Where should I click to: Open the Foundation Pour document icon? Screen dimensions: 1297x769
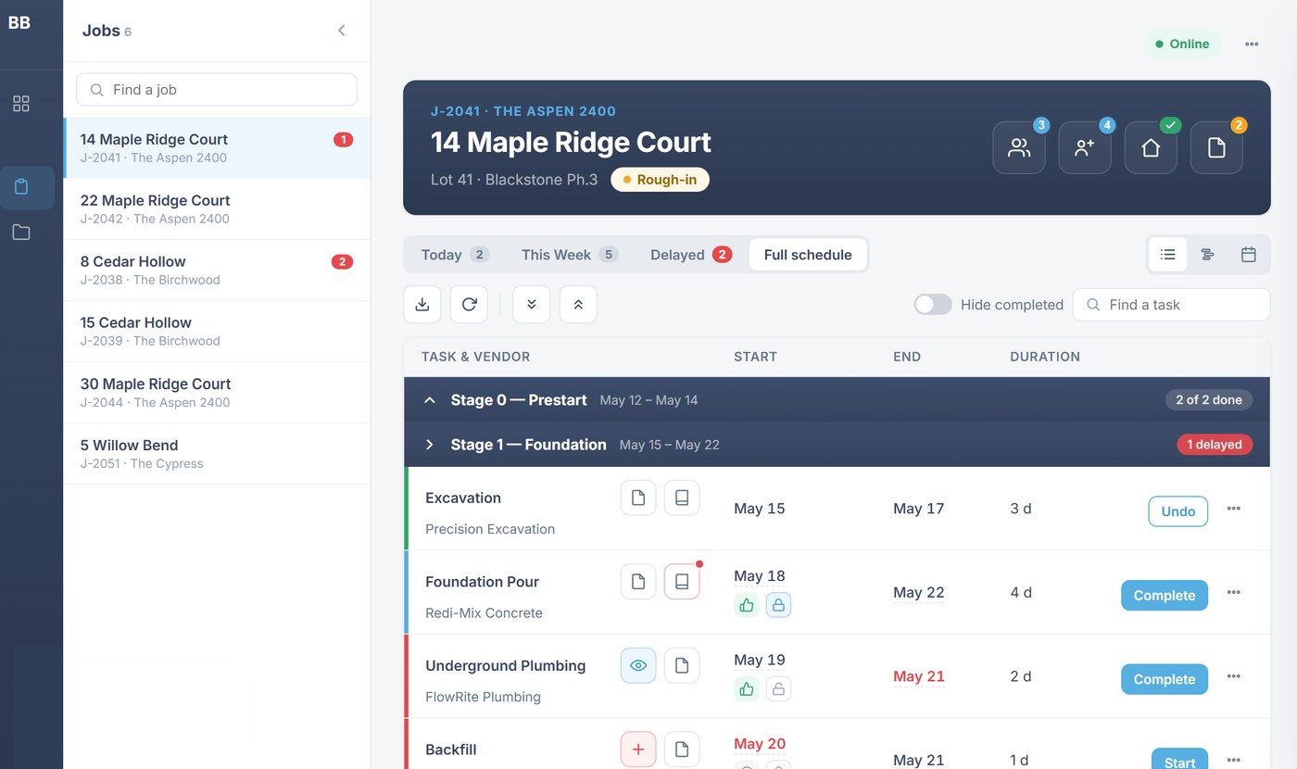638,582
